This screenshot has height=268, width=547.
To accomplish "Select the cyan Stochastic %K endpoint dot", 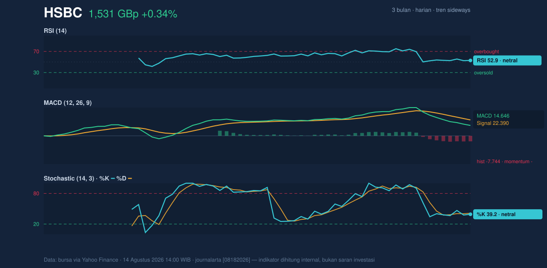I will tap(470, 214).
